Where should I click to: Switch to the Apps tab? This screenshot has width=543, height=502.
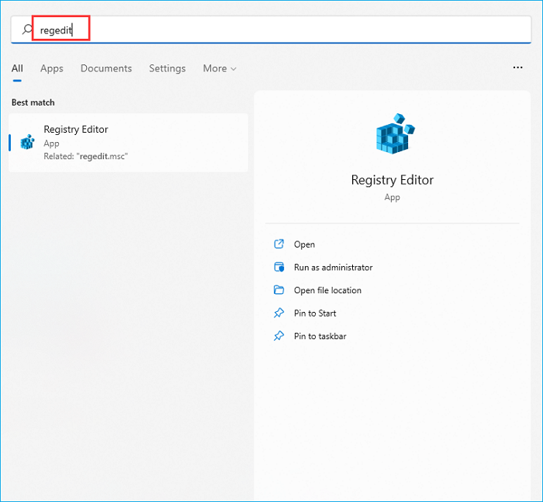52,68
